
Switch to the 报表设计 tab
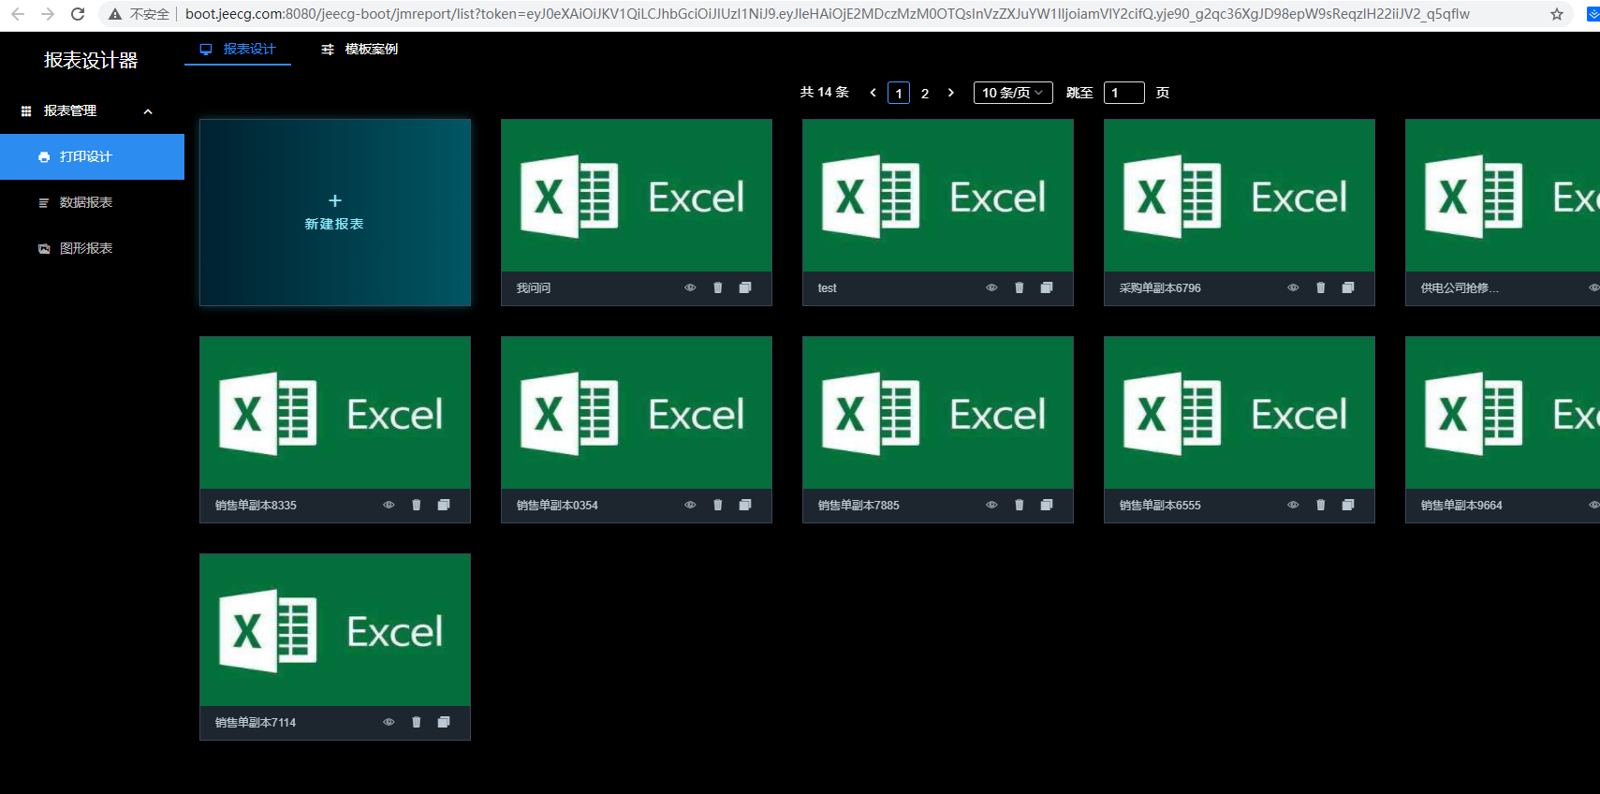click(x=238, y=50)
